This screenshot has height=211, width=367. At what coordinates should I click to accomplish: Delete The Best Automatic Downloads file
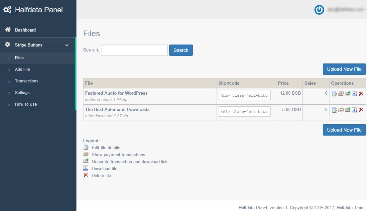(x=361, y=110)
